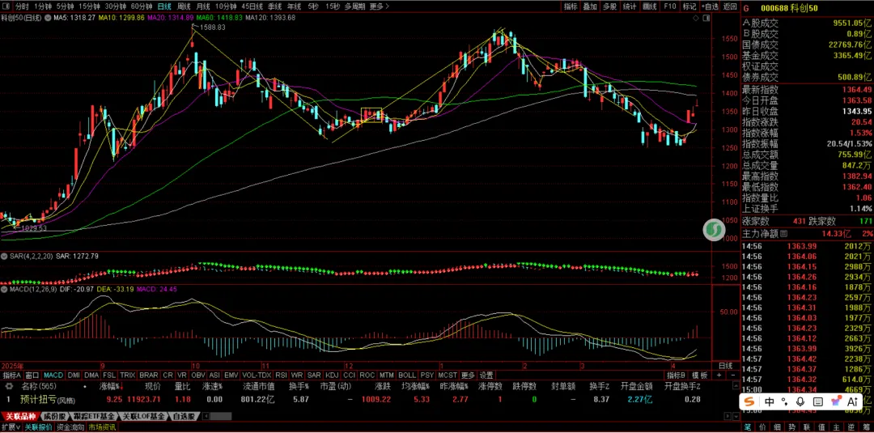Click the red sort arrow next to 涨幅%
This screenshot has width=874, height=433.
coord(120,386)
